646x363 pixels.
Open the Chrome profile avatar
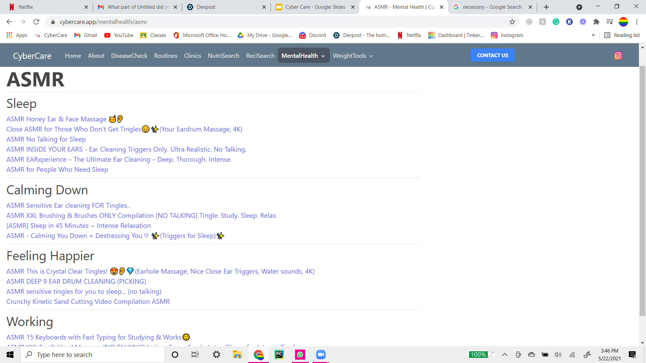tap(623, 22)
